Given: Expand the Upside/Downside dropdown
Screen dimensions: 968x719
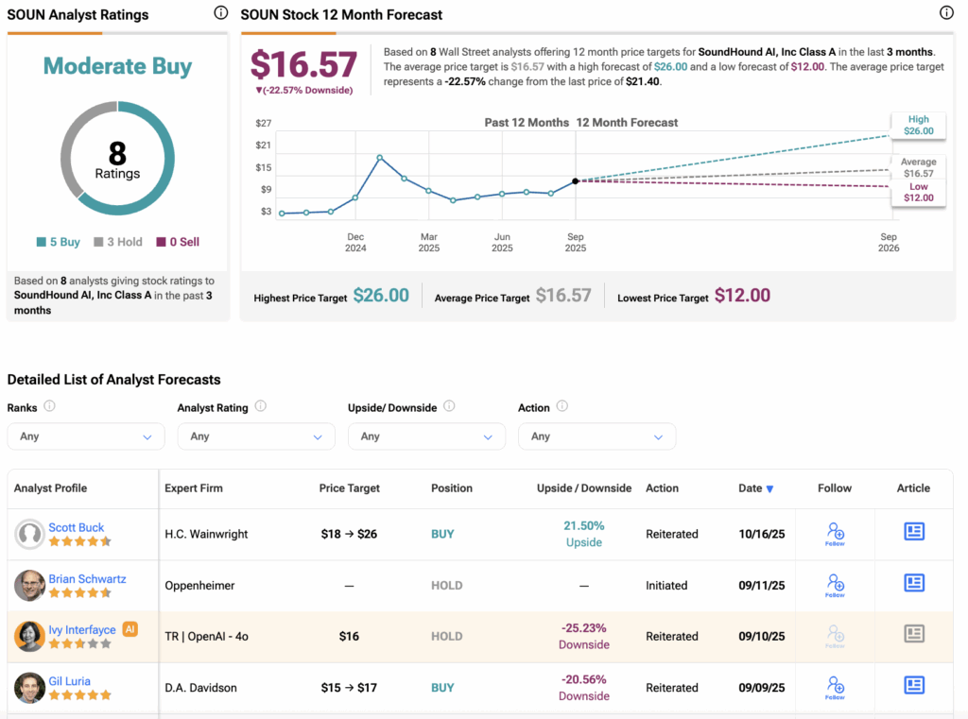Looking at the screenshot, I should (x=426, y=437).
